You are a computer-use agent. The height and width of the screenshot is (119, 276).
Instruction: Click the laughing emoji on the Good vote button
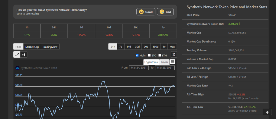141,12
